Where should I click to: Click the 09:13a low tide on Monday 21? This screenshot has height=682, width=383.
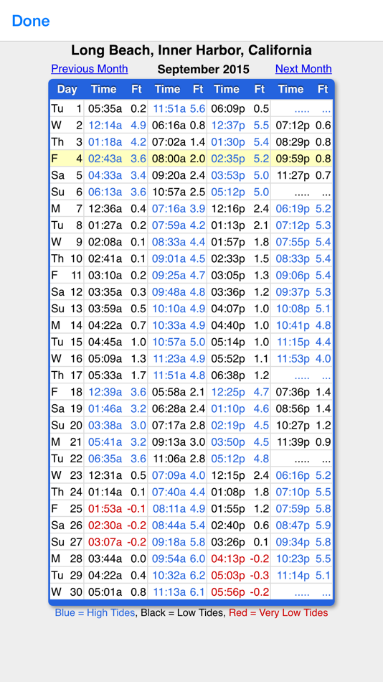click(x=169, y=442)
